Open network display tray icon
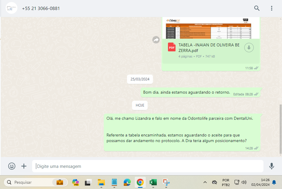Image resolution: width=282 pixels, height=189 pixels. 237,182
